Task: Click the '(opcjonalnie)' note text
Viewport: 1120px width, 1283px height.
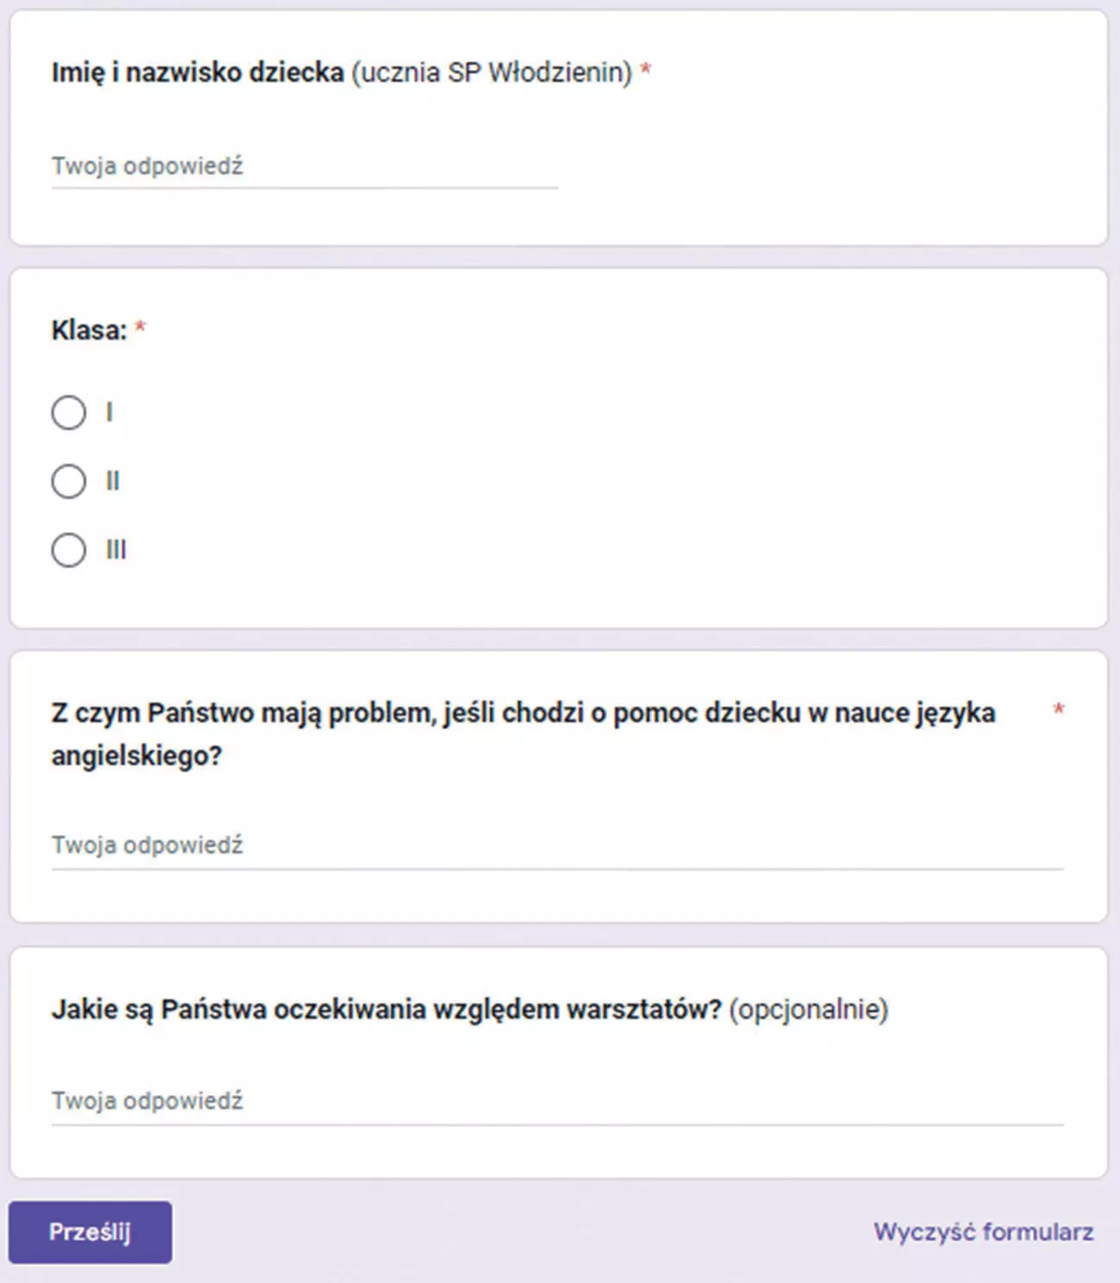Action: [809, 1010]
